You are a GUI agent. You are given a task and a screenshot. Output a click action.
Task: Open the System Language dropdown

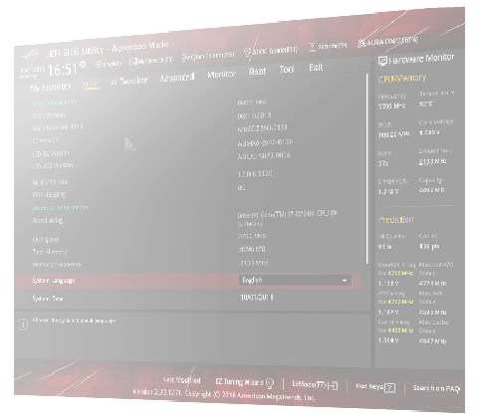295,280
